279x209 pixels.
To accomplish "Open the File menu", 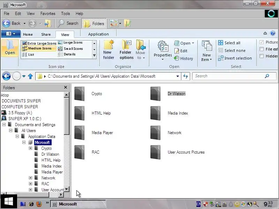I will (x=6, y=14).
